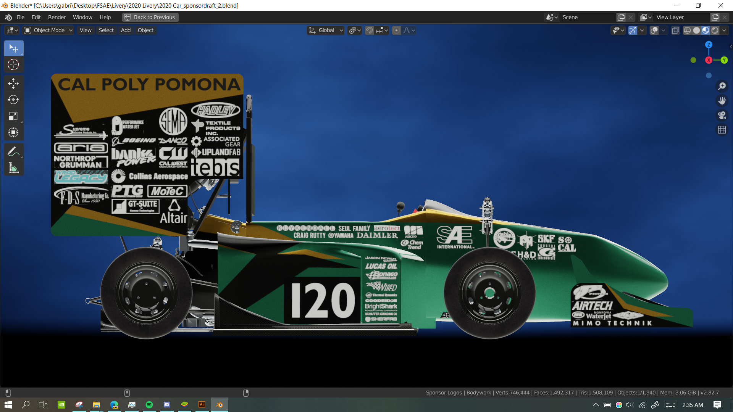Switch to material preview shading
This screenshot has height=412, width=733.
click(706, 31)
